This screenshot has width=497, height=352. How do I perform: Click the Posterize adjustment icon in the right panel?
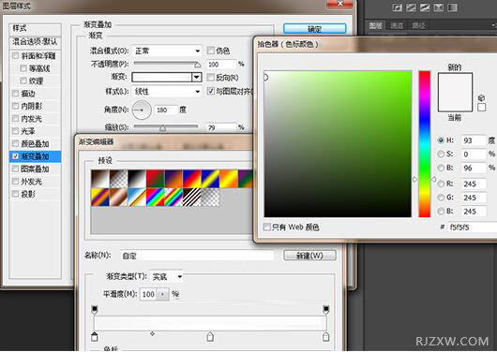pyautogui.click(x=411, y=7)
